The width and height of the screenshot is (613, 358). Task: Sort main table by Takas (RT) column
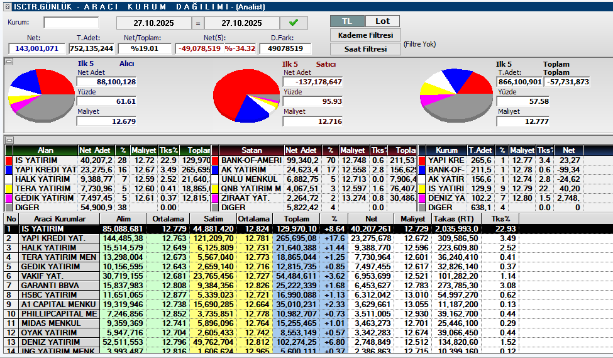[456, 219]
